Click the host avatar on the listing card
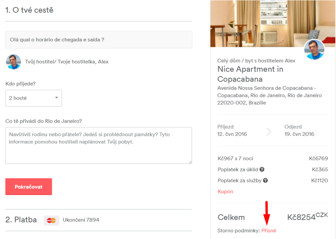This screenshot has width=336, height=239. point(314,50)
